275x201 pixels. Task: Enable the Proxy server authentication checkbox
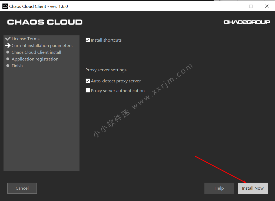click(x=88, y=91)
